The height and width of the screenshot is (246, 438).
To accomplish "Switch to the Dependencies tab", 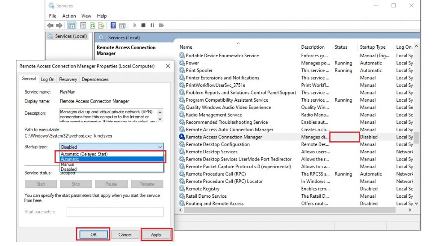I will [95, 79].
